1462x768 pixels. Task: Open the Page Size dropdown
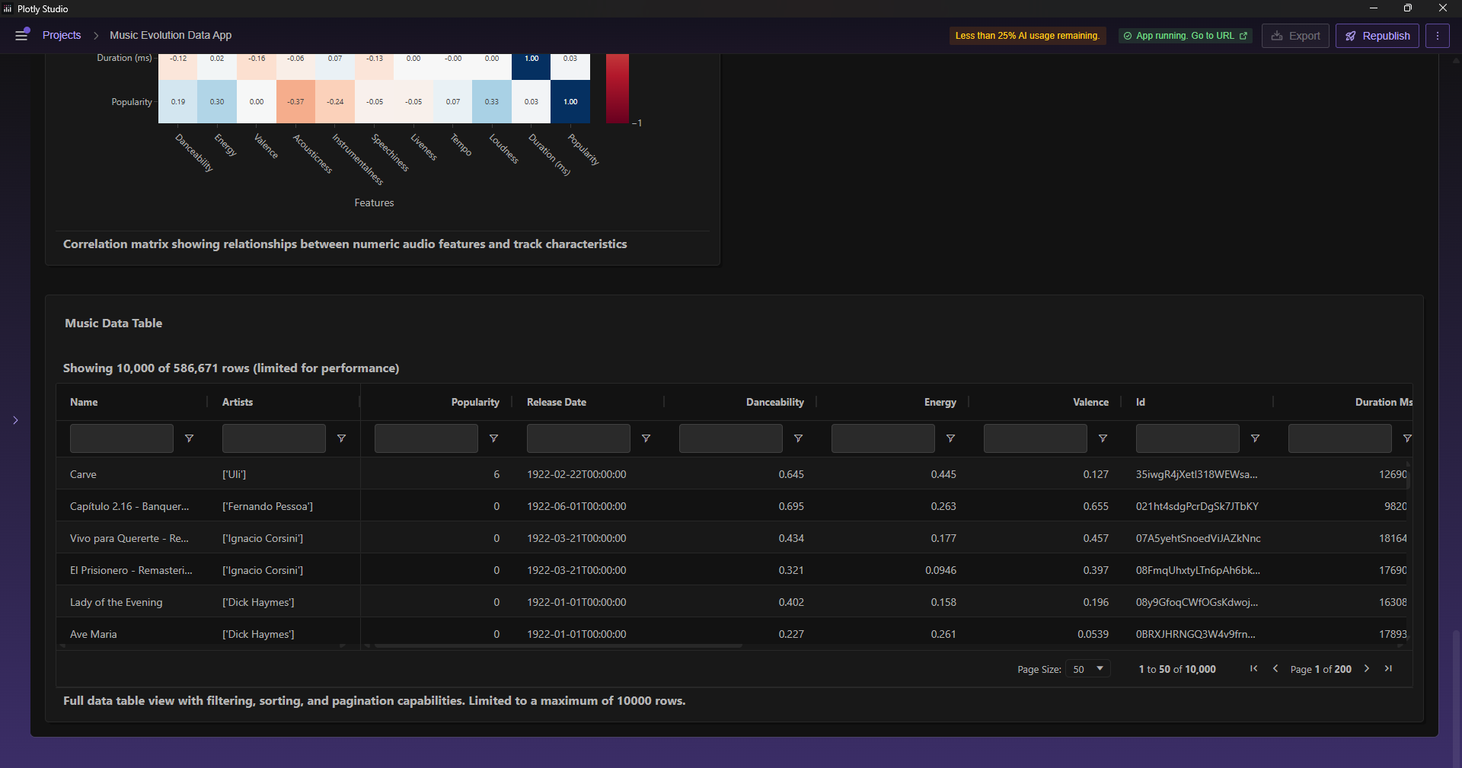point(1088,669)
